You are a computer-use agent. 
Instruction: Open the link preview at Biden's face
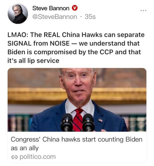78,84
